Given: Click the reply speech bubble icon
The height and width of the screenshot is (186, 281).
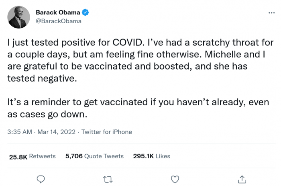Looking at the screenshot, I should tap(41, 178).
